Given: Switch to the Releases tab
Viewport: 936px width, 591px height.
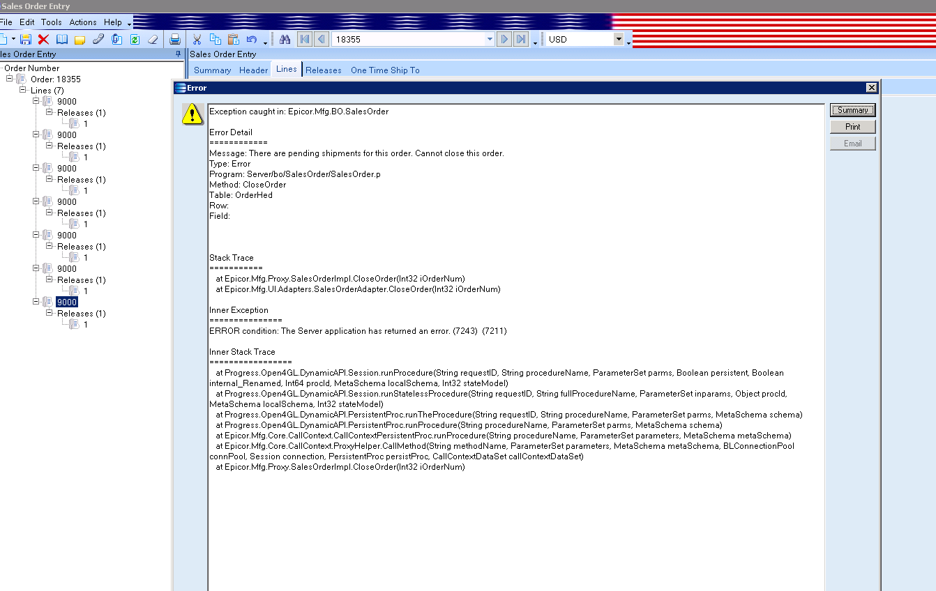Looking at the screenshot, I should pos(324,70).
